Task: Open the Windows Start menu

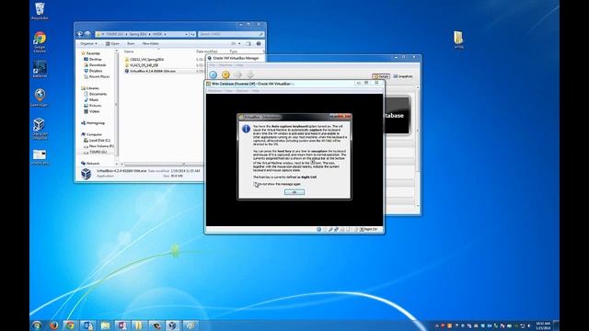Action: tap(37, 325)
